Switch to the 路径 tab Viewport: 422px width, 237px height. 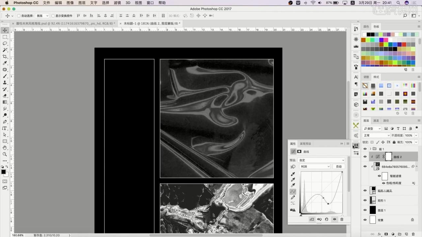pyautogui.click(x=386, y=121)
